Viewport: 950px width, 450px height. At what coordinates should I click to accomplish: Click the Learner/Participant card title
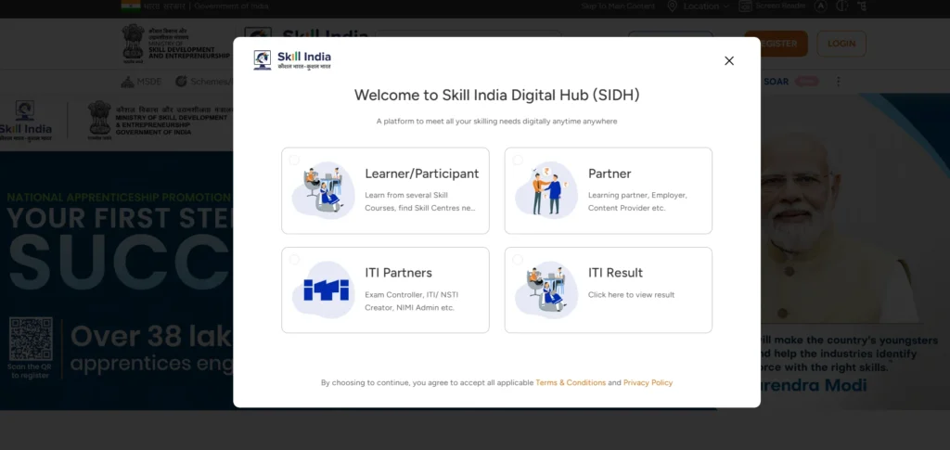tap(422, 174)
